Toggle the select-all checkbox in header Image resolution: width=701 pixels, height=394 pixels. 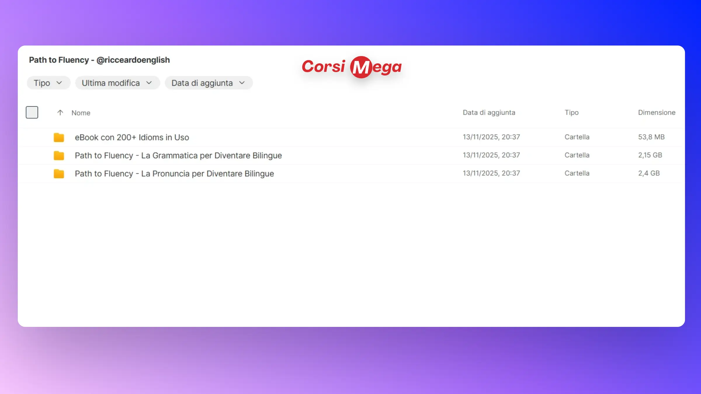coord(32,112)
